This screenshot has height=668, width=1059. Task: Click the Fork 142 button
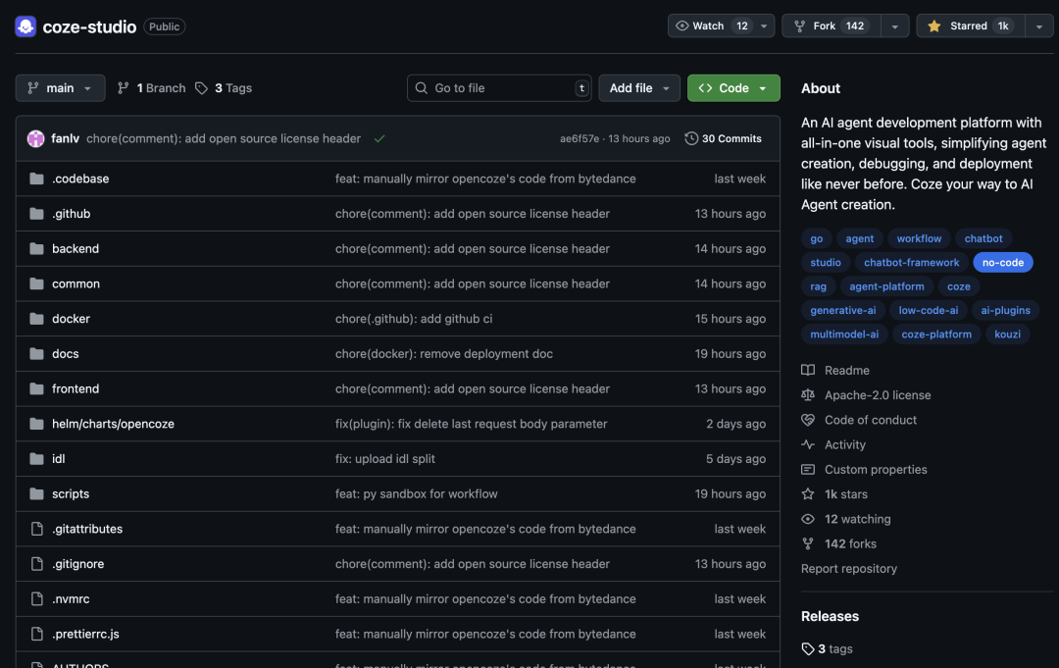[x=832, y=26]
